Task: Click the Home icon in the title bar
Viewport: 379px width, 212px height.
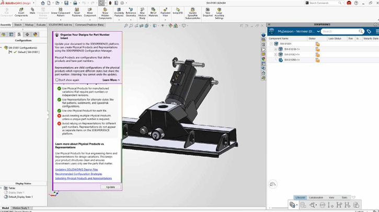Action: pyautogui.click(x=43, y=3)
